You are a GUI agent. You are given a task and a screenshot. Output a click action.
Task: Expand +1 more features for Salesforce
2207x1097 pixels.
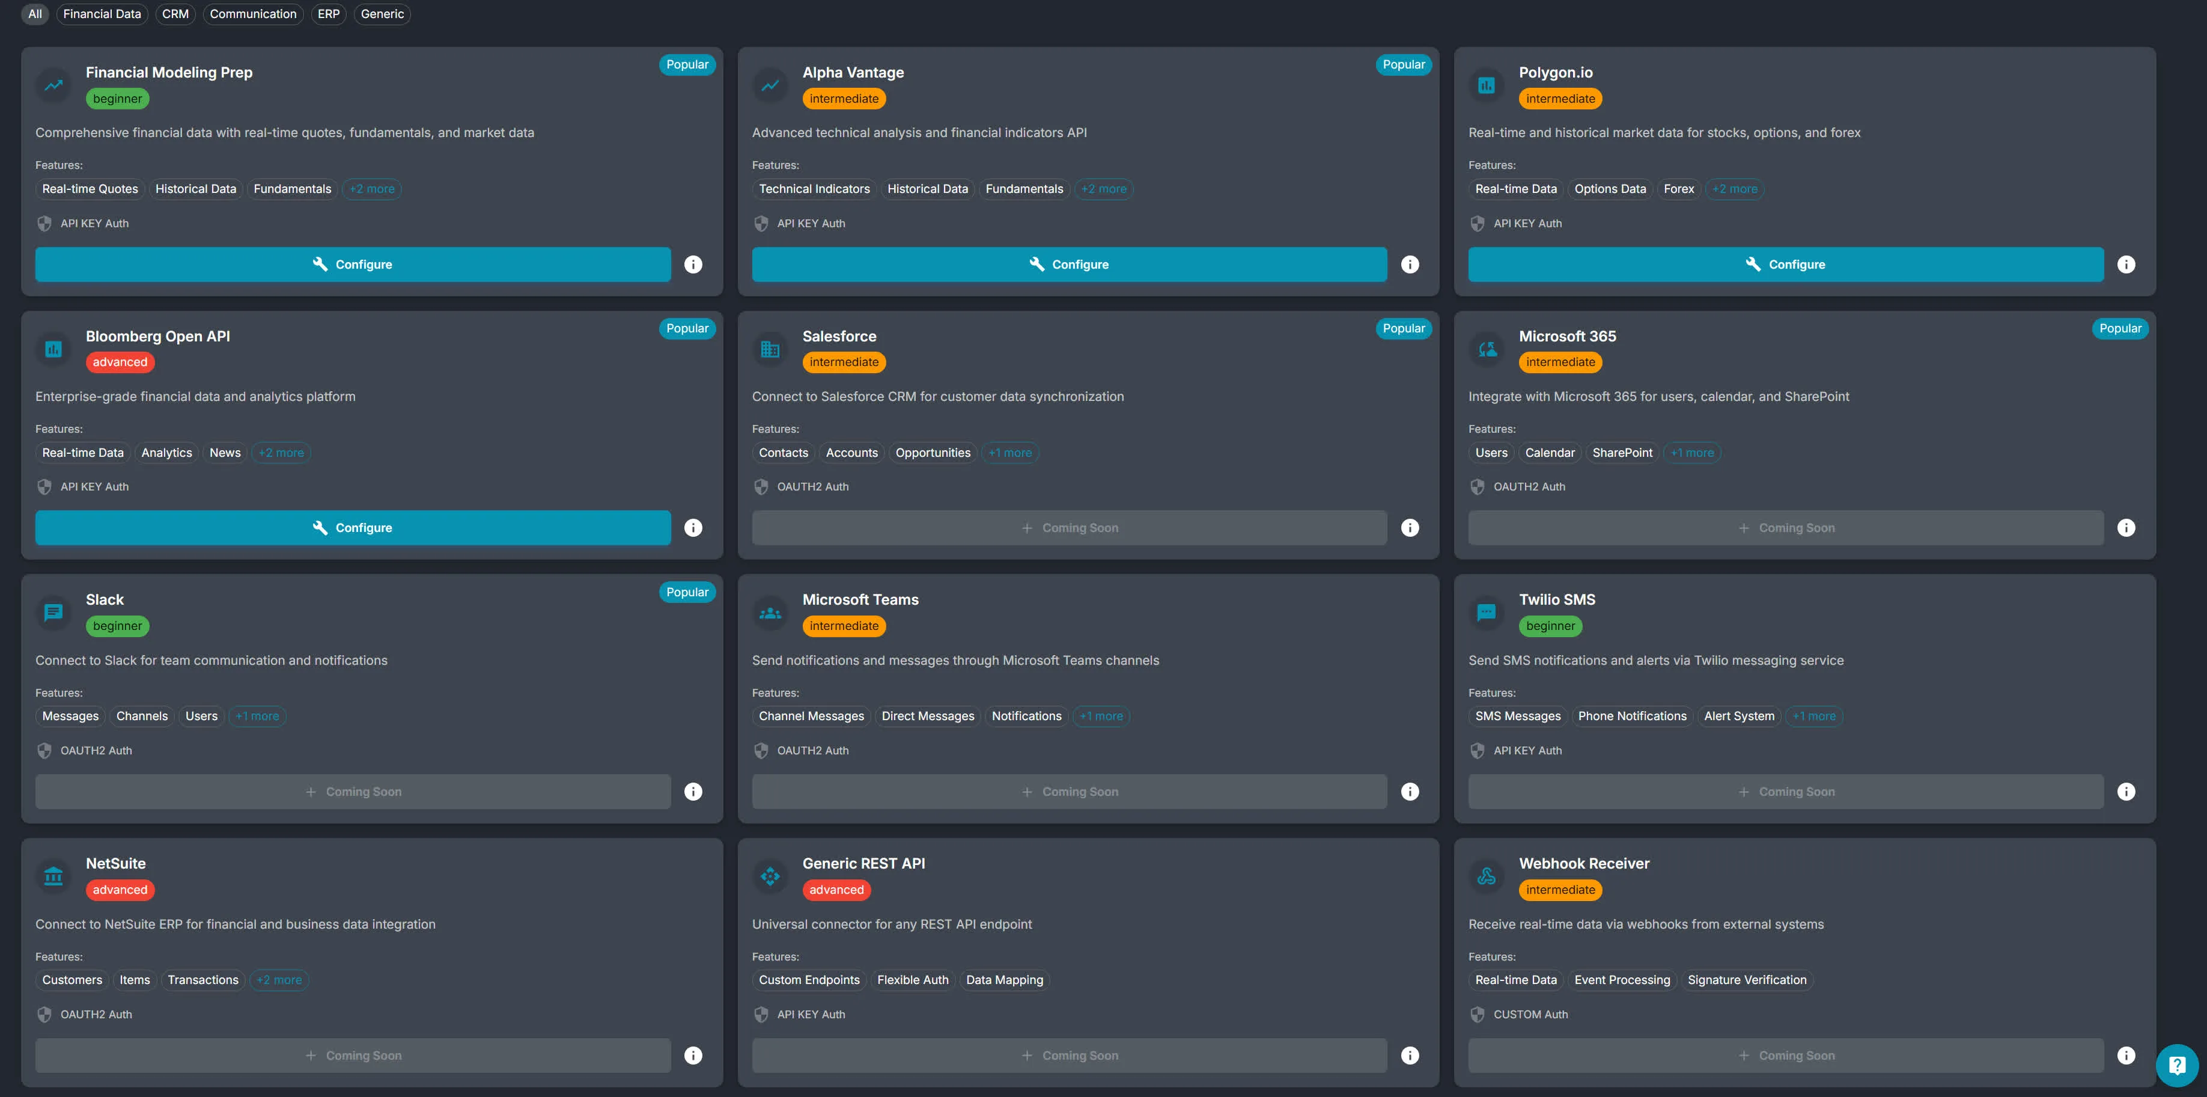coord(1010,453)
